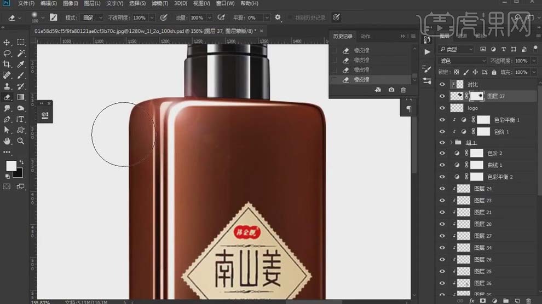Create new snapshot camera icon
Image resolution: width=542 pixels, height=304 pixels.
(391, 90)
